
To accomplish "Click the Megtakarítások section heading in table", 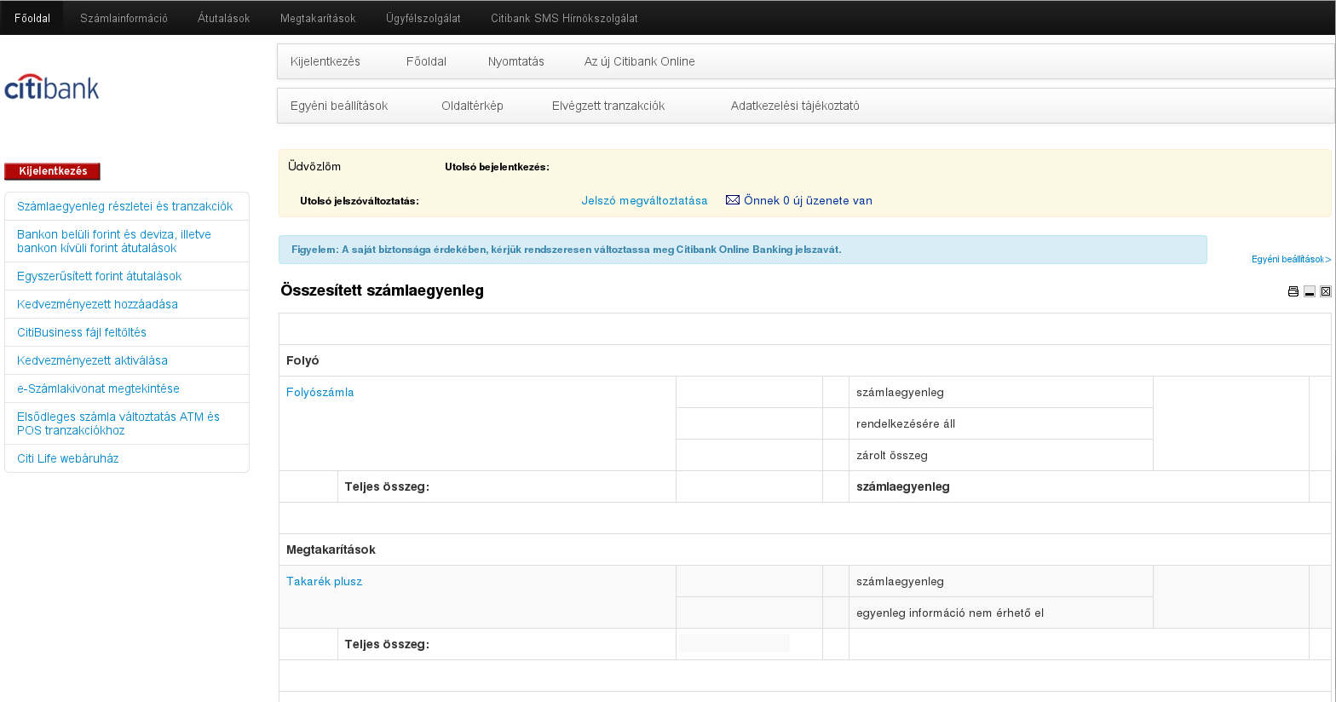I will (331, 550).
